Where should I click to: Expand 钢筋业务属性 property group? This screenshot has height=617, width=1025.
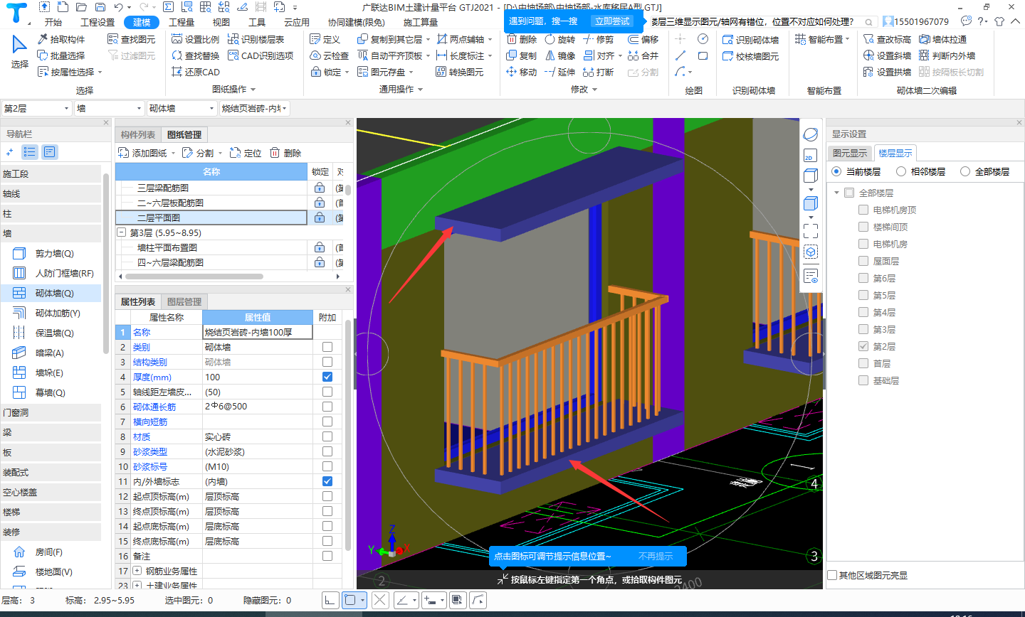(x=137, y=571)
